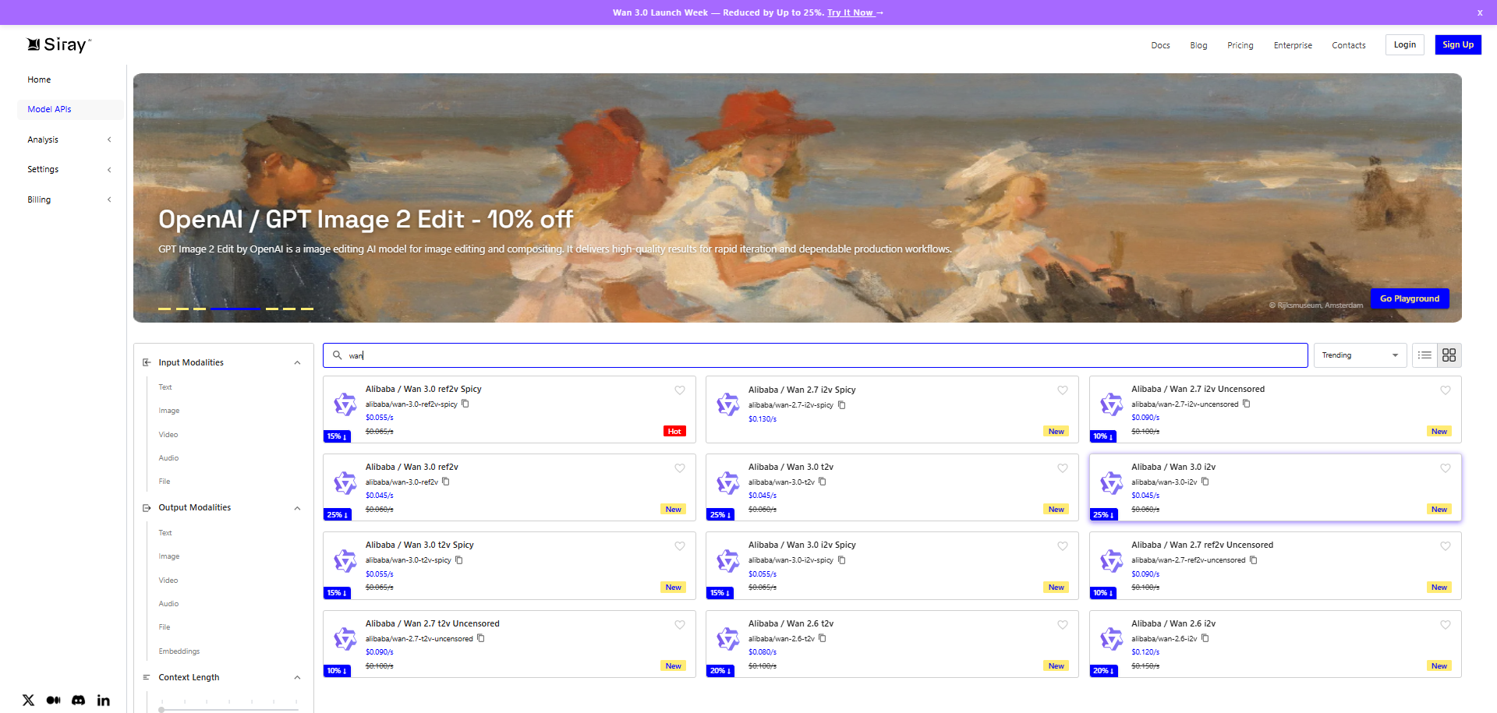
Task: Copy the alibaba/wan-3.0-t2v-spicy model ID
Action: click(x=459, y=559)
